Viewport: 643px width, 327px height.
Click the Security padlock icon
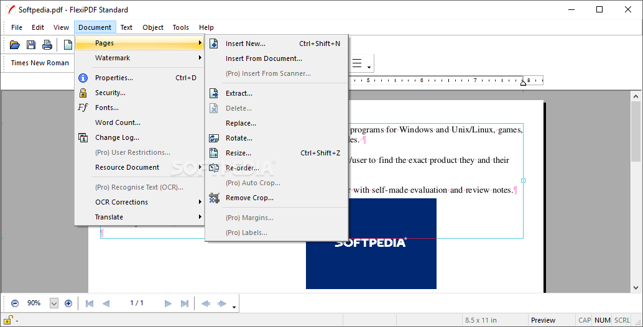[83, 93]
